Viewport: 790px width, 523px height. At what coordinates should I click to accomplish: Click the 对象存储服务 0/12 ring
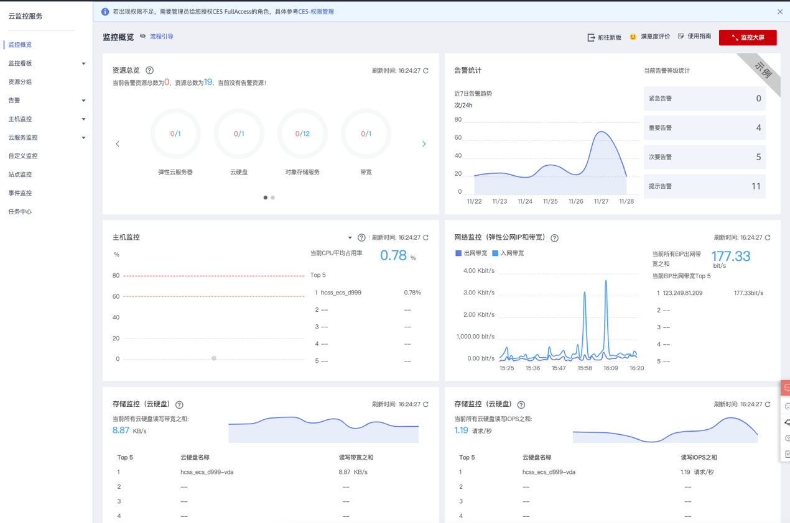click(302, 134)
